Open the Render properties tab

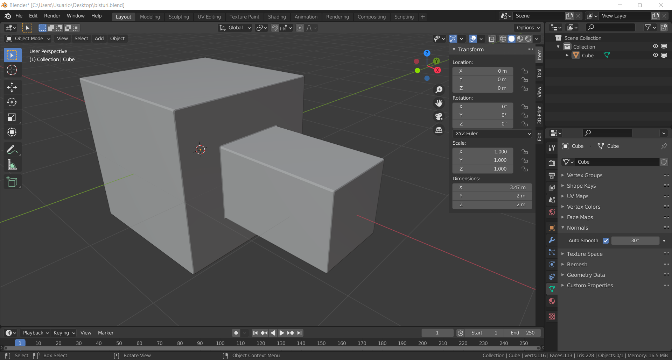coord(552,163)
